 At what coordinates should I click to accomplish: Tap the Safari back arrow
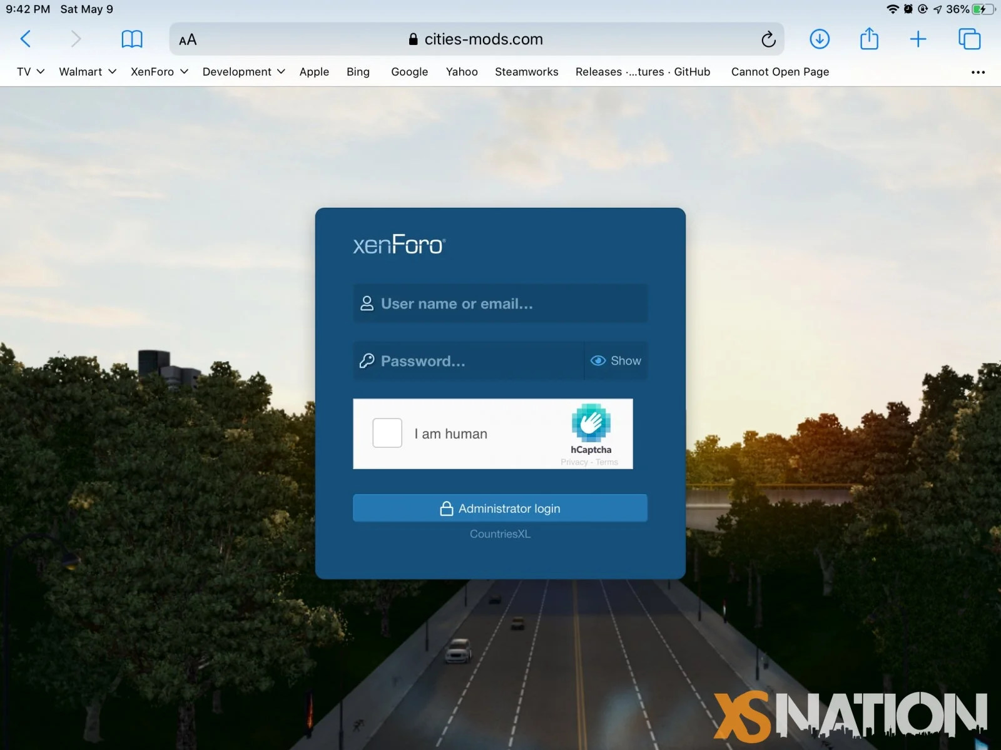pyautogui.click(x=26, y=39)
